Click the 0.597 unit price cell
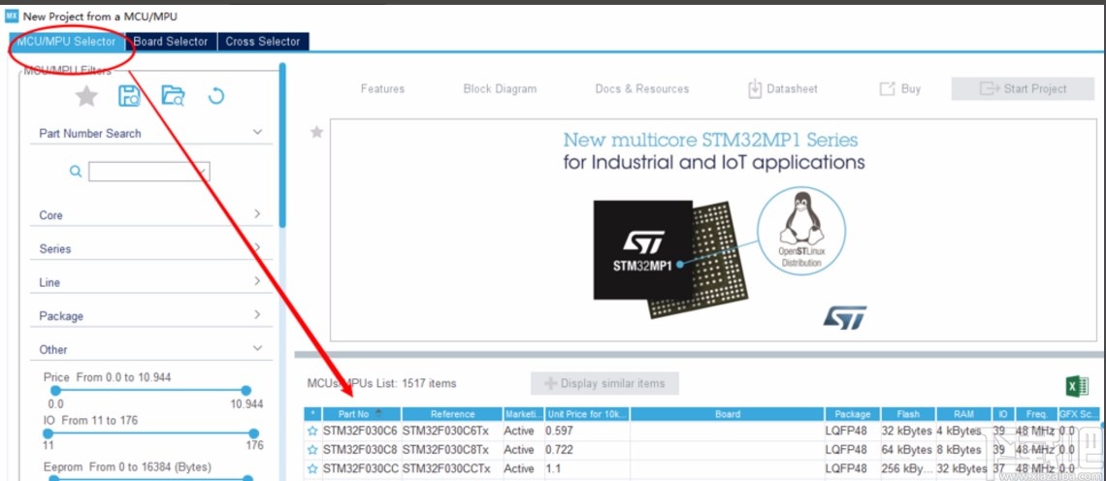The image size is (1106, 481). (587, 431)
